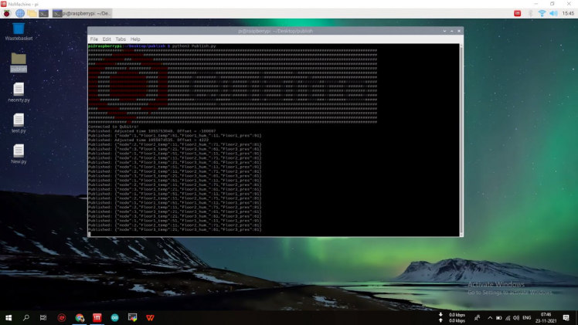Click the NoMachine tray icon in Pi panel
578x325 pixels.
pyautogui.click(x=518, y=14)
